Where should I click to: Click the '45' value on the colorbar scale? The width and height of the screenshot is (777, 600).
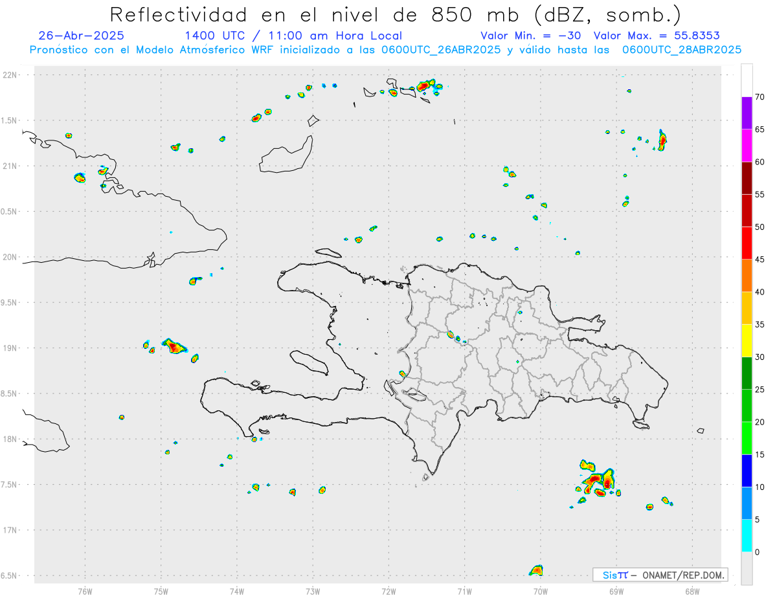760,260
